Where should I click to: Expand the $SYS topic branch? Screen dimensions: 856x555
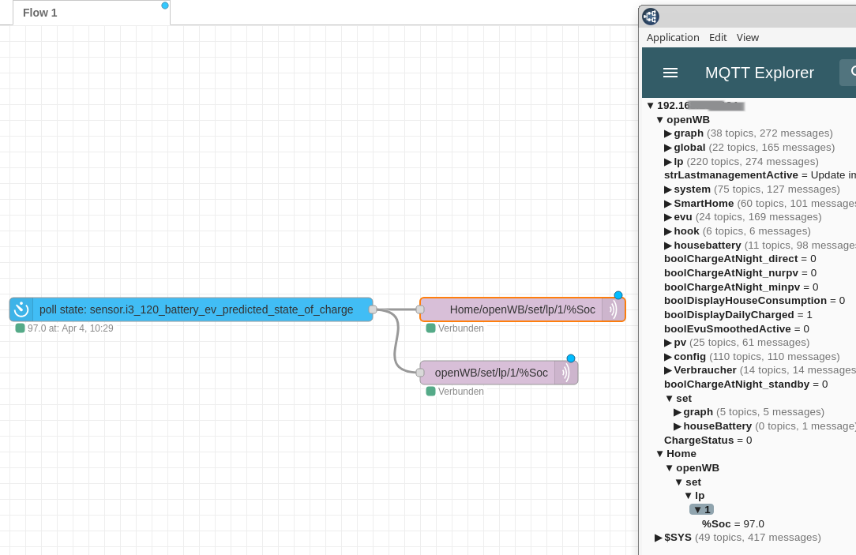click(657, 538)
